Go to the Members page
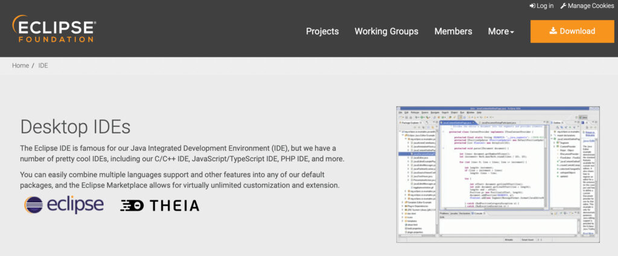The image size is (618, 256). pos(453,31)
